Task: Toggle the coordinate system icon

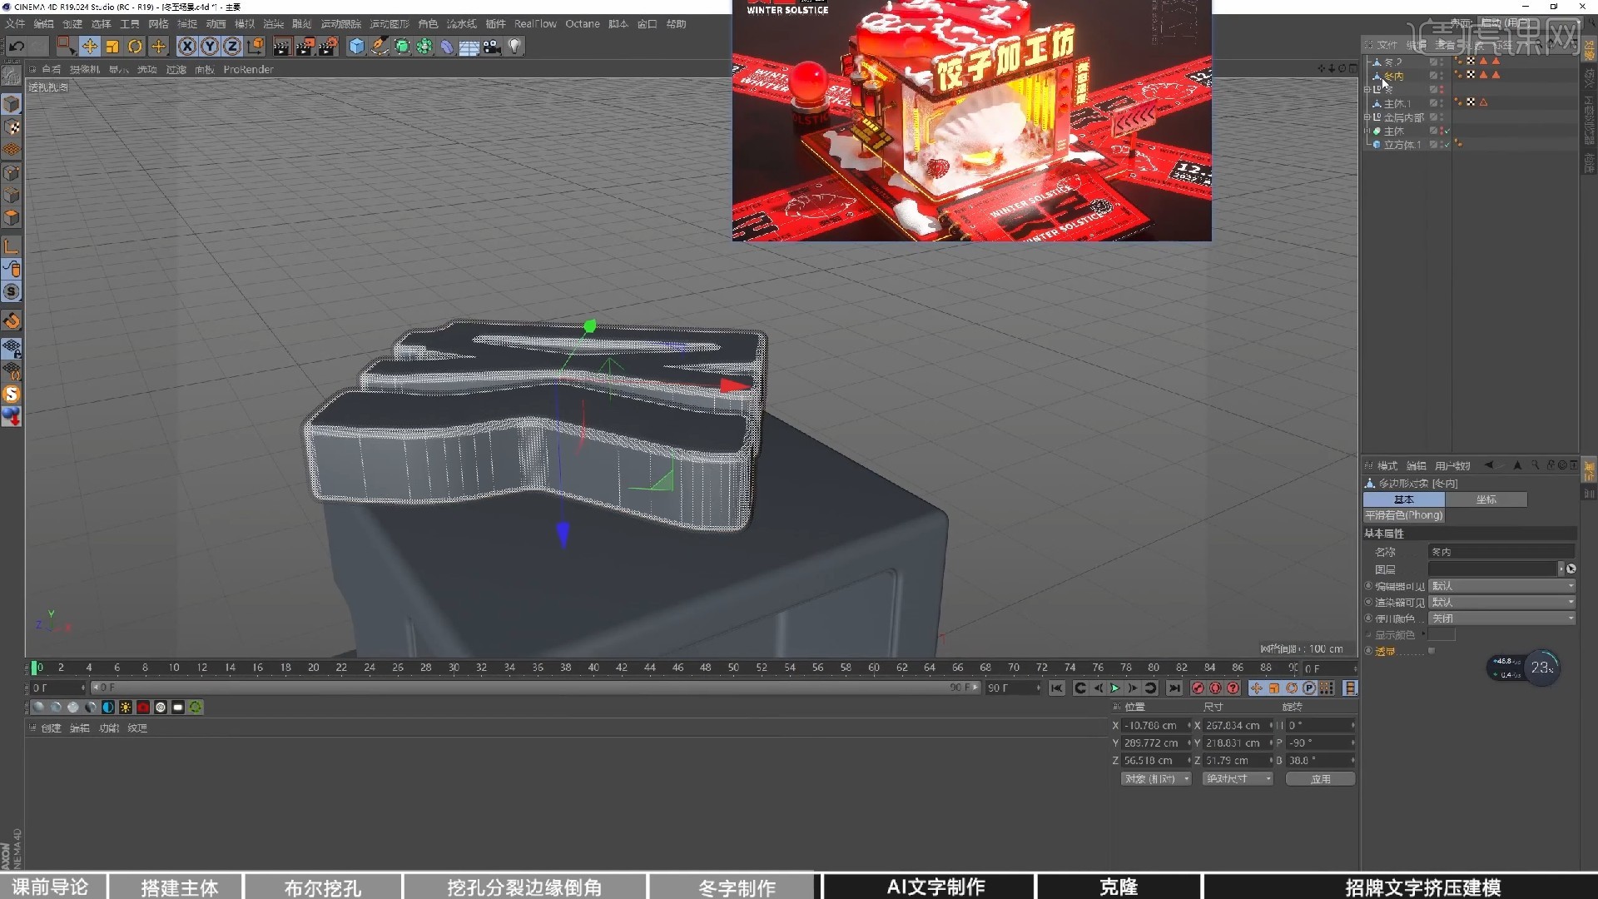Action: 256,47
